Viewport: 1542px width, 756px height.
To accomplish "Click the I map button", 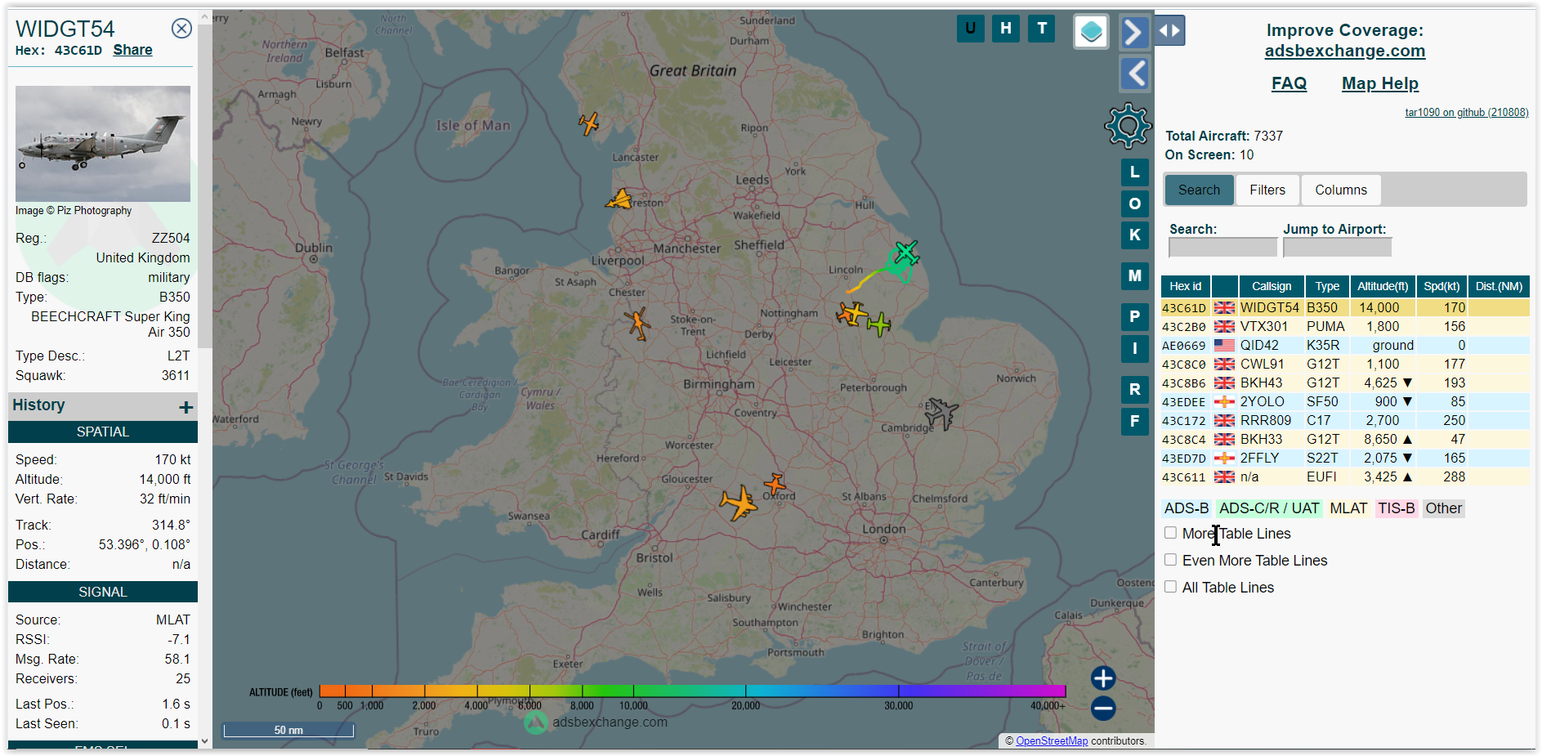I will (1134, 349).
